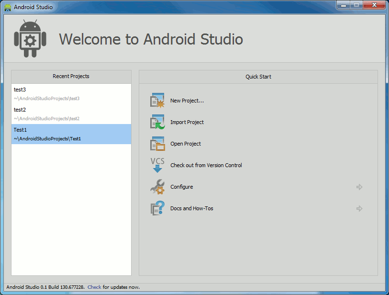Image resolution: width=389 pixels, height=295 pixels.
Task: Choose the Import Project label
Action: click(187, 122)
